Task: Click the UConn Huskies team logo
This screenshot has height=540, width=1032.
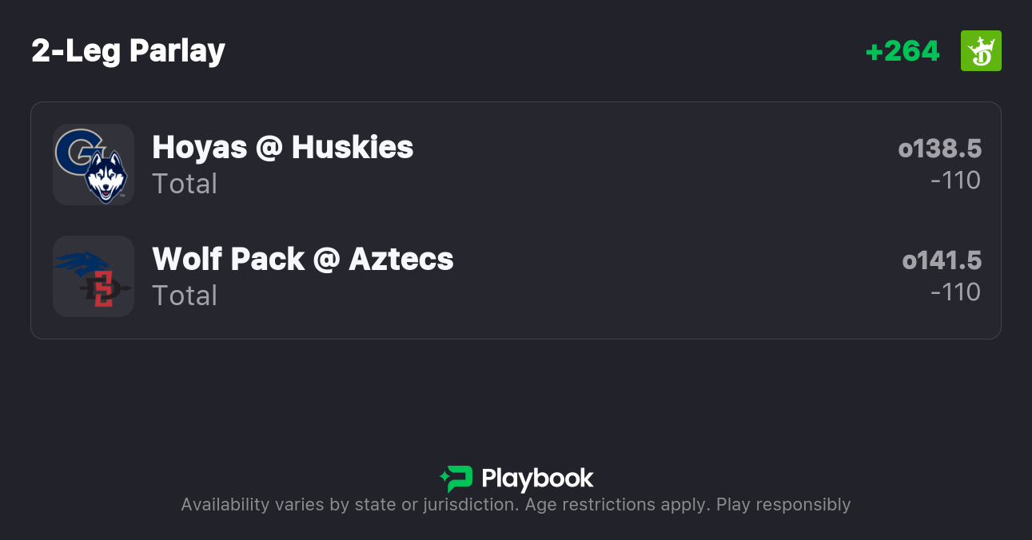Action: click(x=106, y=177)
